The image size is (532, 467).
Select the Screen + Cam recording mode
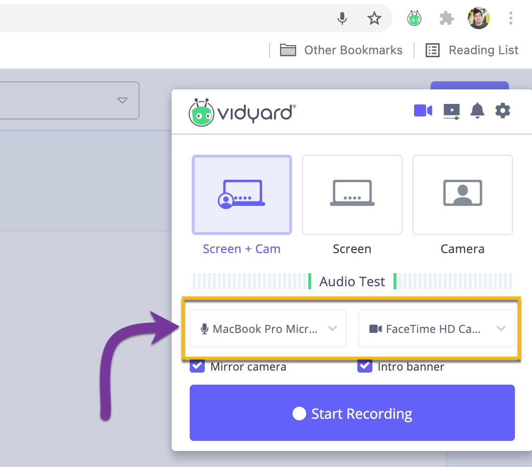tap(242, 195)
